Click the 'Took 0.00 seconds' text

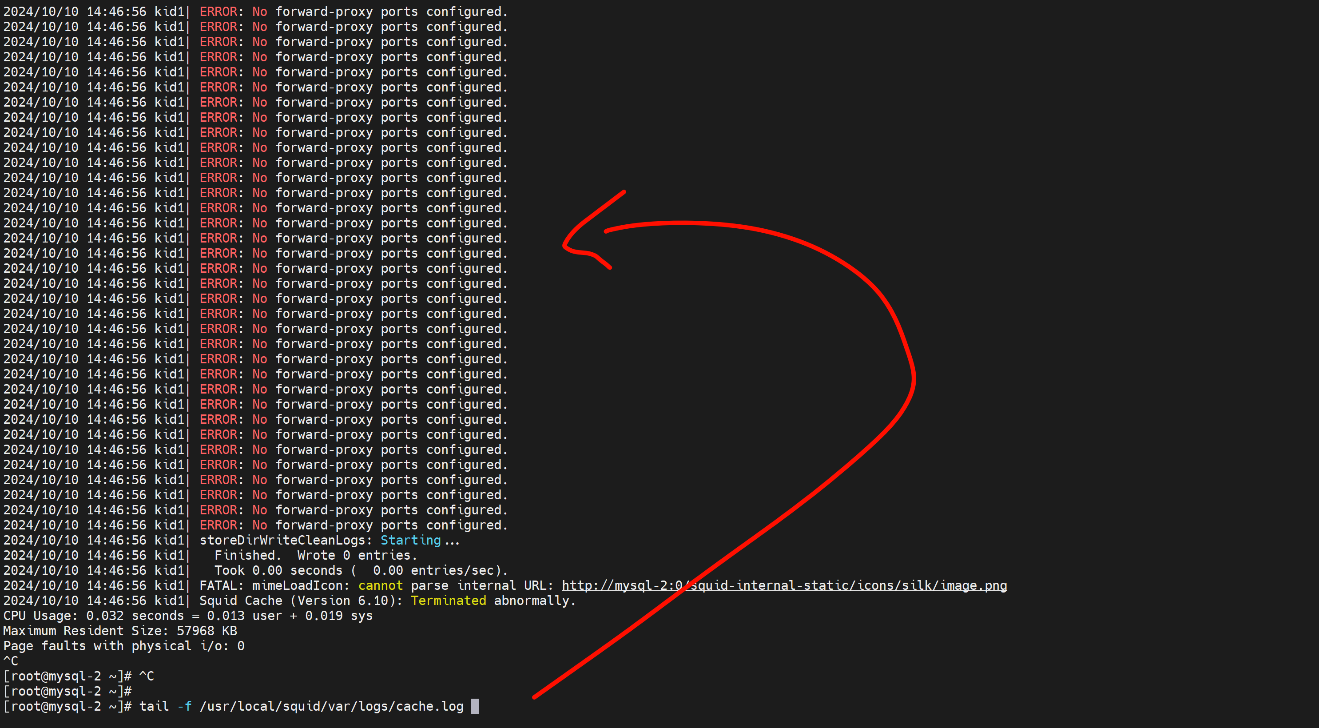click(x=278, y=571)
